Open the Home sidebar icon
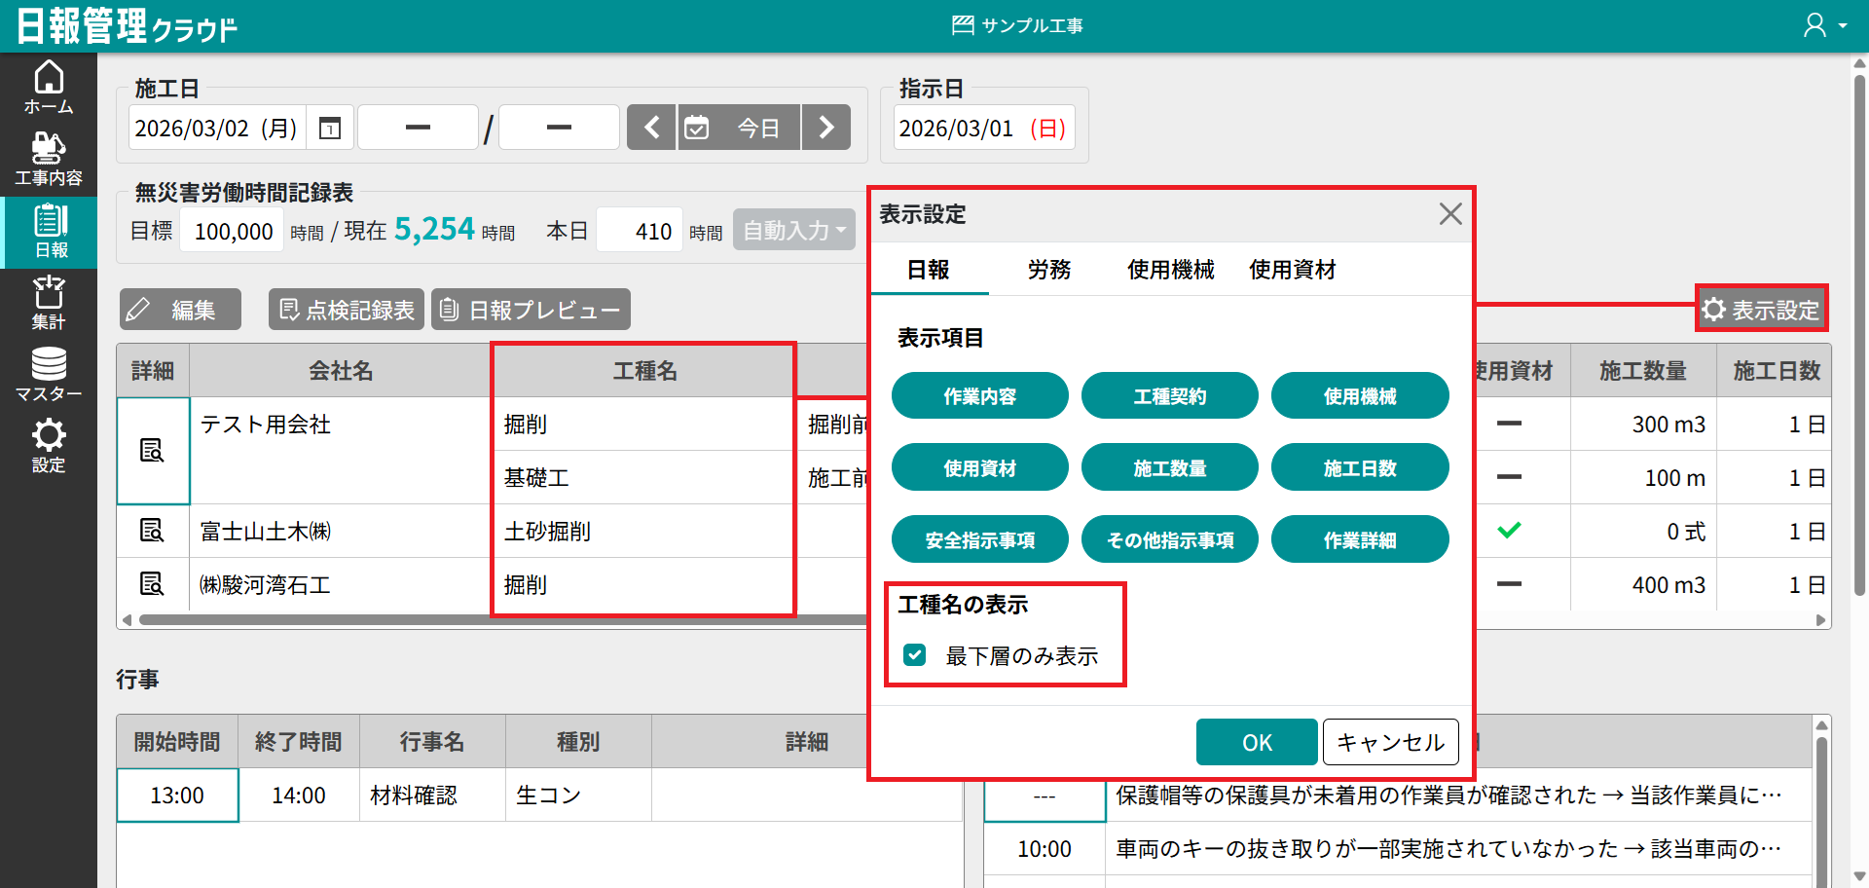This screenshot has width=1869, height=888. [49, 88]
